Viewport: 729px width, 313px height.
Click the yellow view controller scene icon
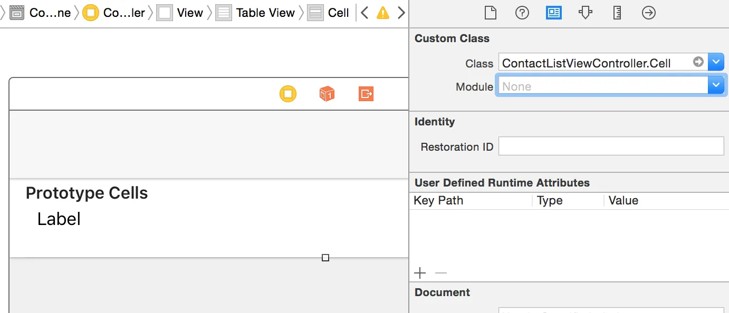tap(288, 94)
